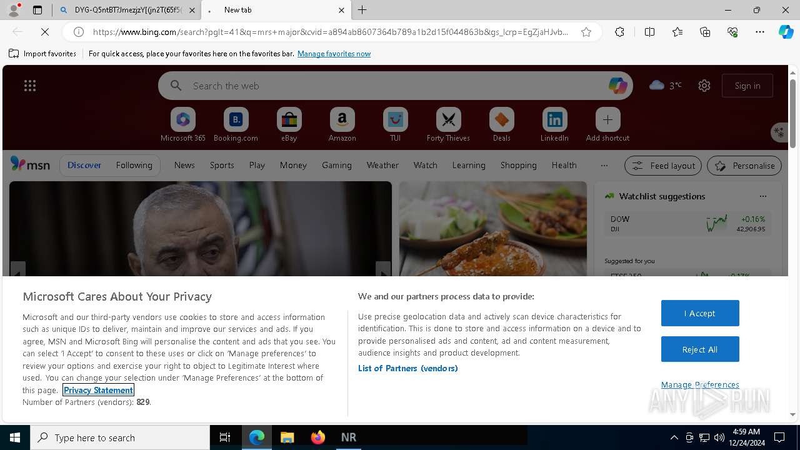
Task: Open browser Extensions menu
Action: [x=619, y=32]
